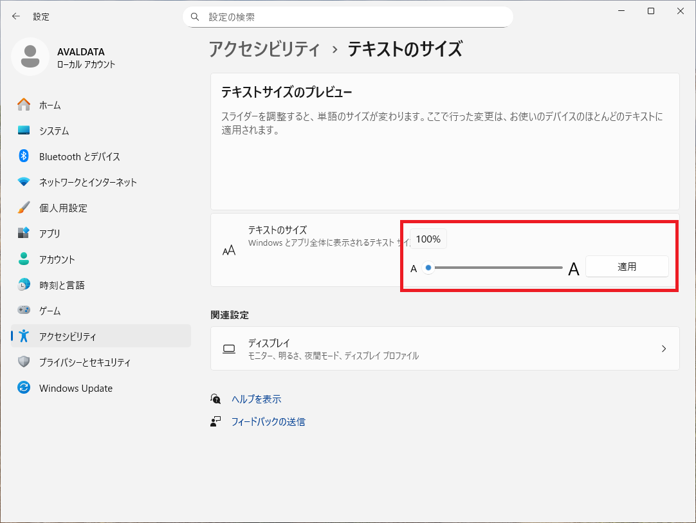Viewport: 696px width, 523px height.
Task: Click the privacy shield icon
Action: [24, 362]
